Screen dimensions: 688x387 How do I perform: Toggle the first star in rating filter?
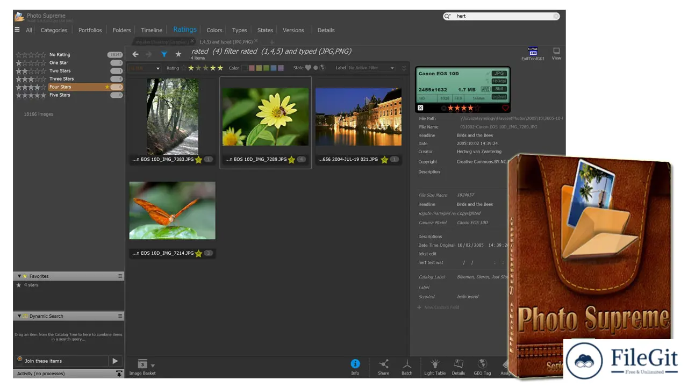[x=191, y=68]
